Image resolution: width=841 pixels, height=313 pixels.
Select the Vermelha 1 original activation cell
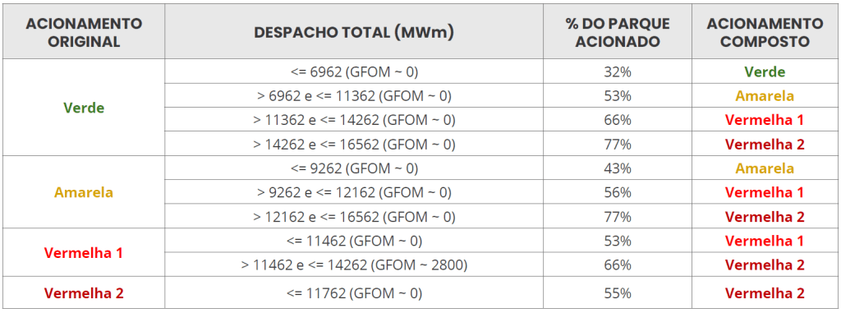pyautogui.click(x=84, y=252)
